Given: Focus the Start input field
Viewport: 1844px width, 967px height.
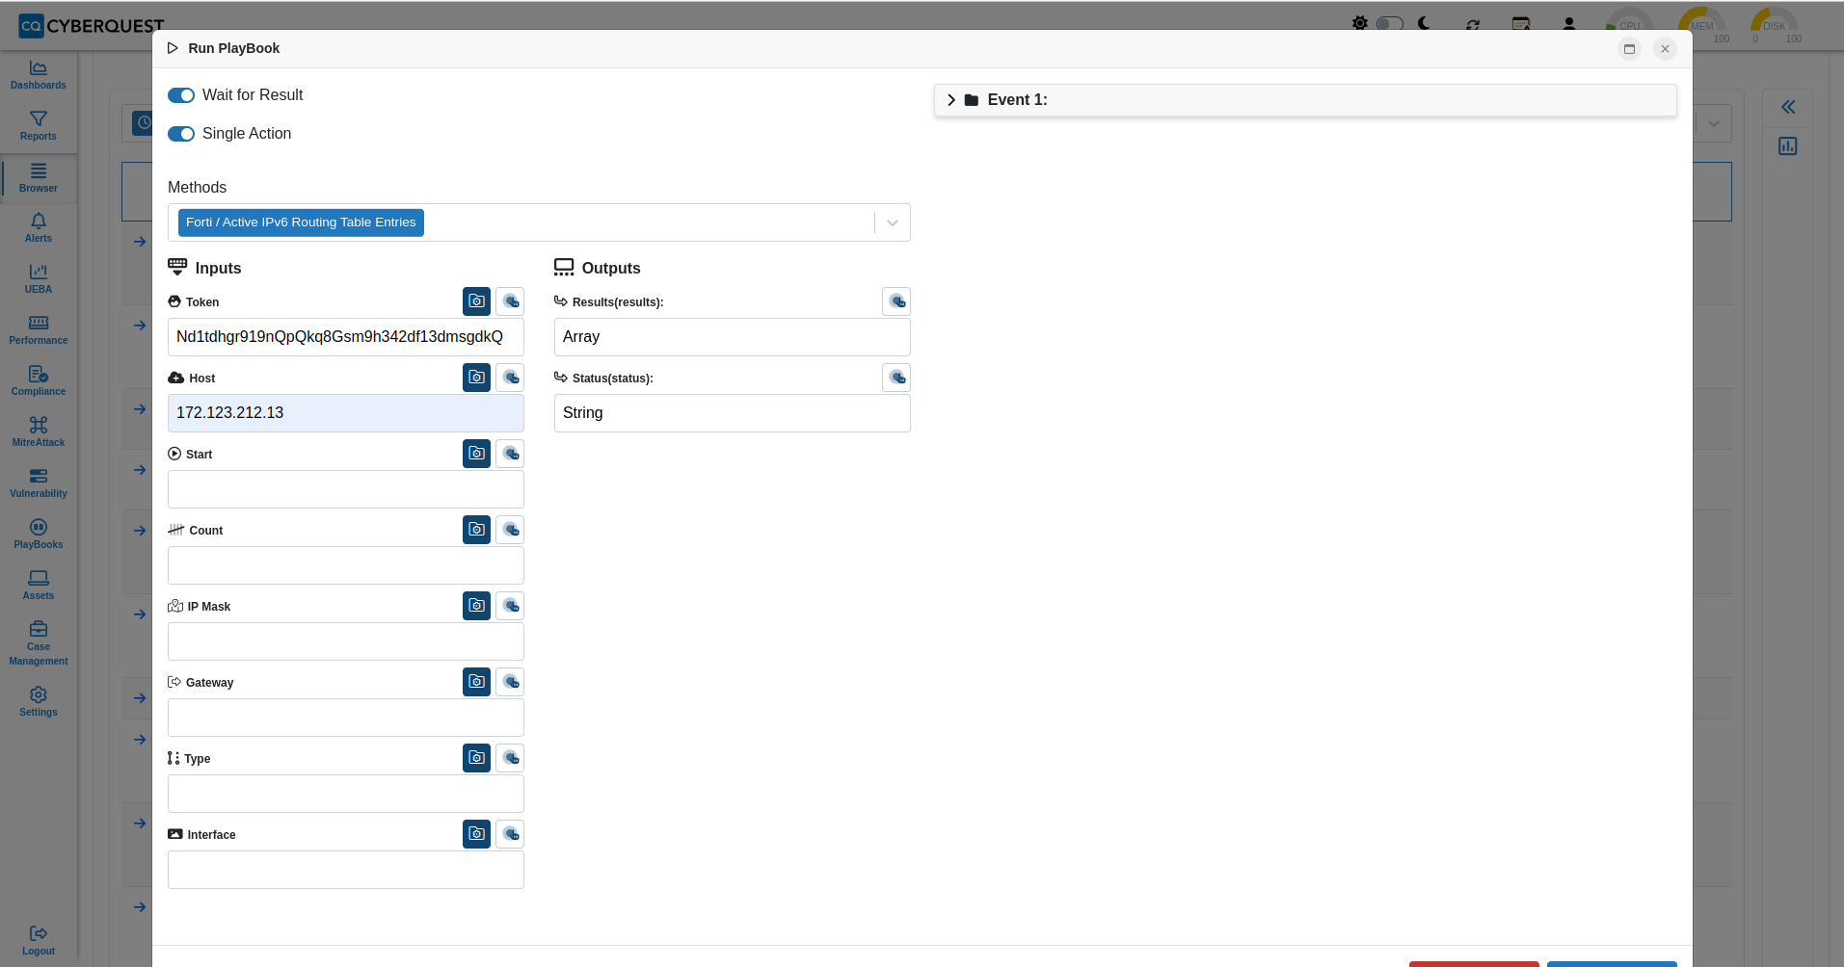Looking at the screenshot, I should point(346,489).
